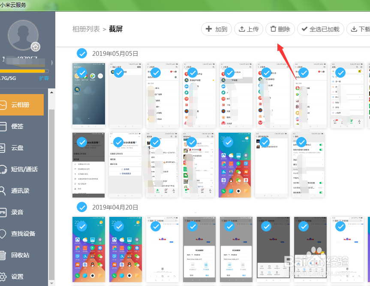This screenshot has height=286, width=370.
Task: Click the 2019年04月20日 date label
Action: point(115,207)
